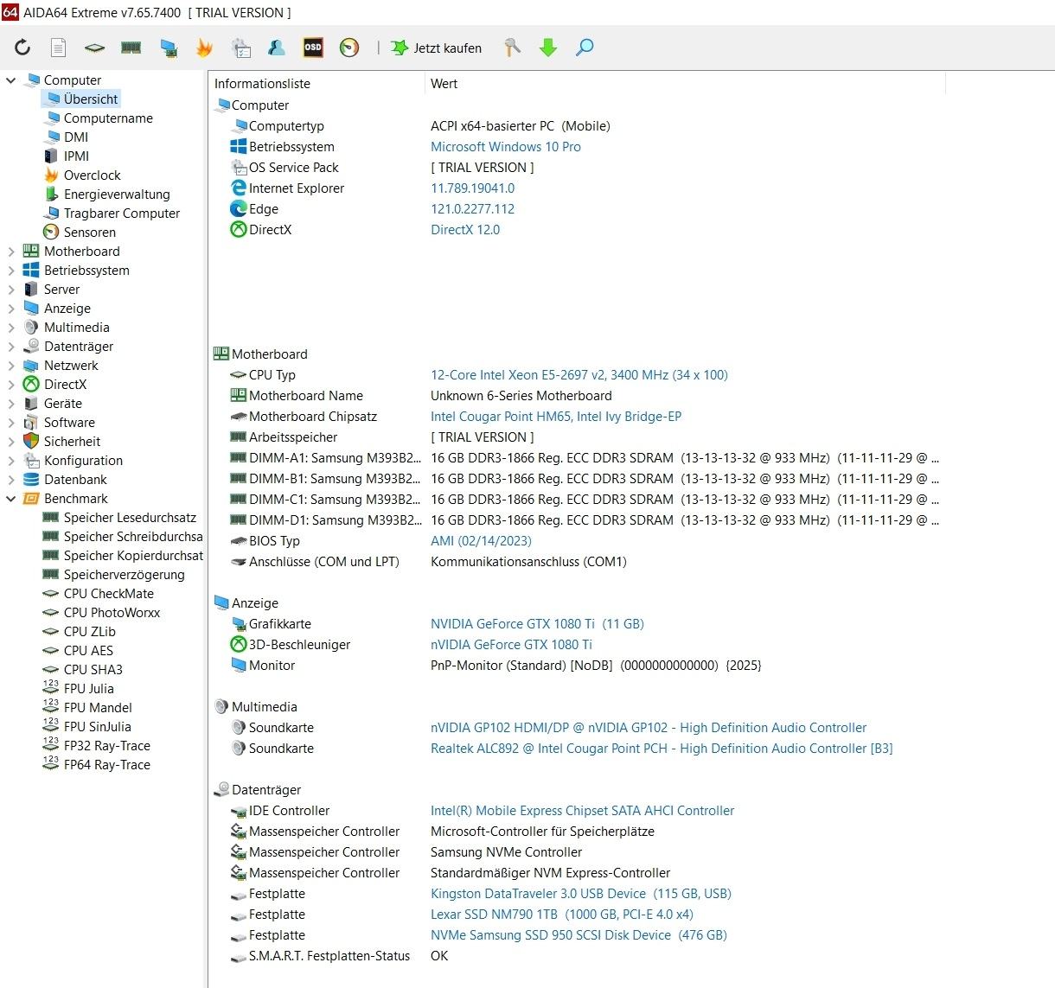1055x988 pixels.
Task: Open the magnifier search icon
Action: coord(585,48)
